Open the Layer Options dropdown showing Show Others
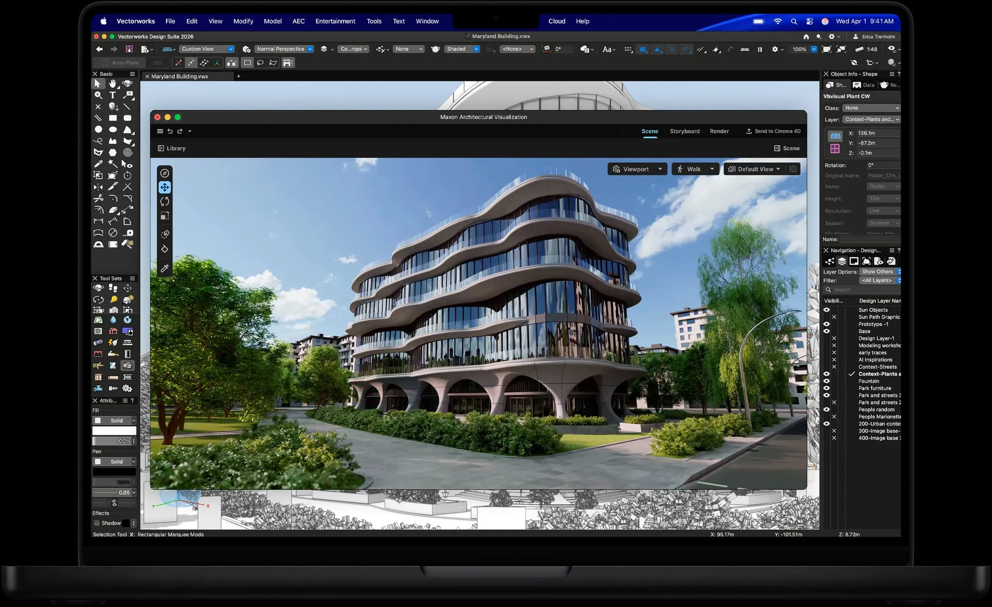 click(x=880, y=271)
